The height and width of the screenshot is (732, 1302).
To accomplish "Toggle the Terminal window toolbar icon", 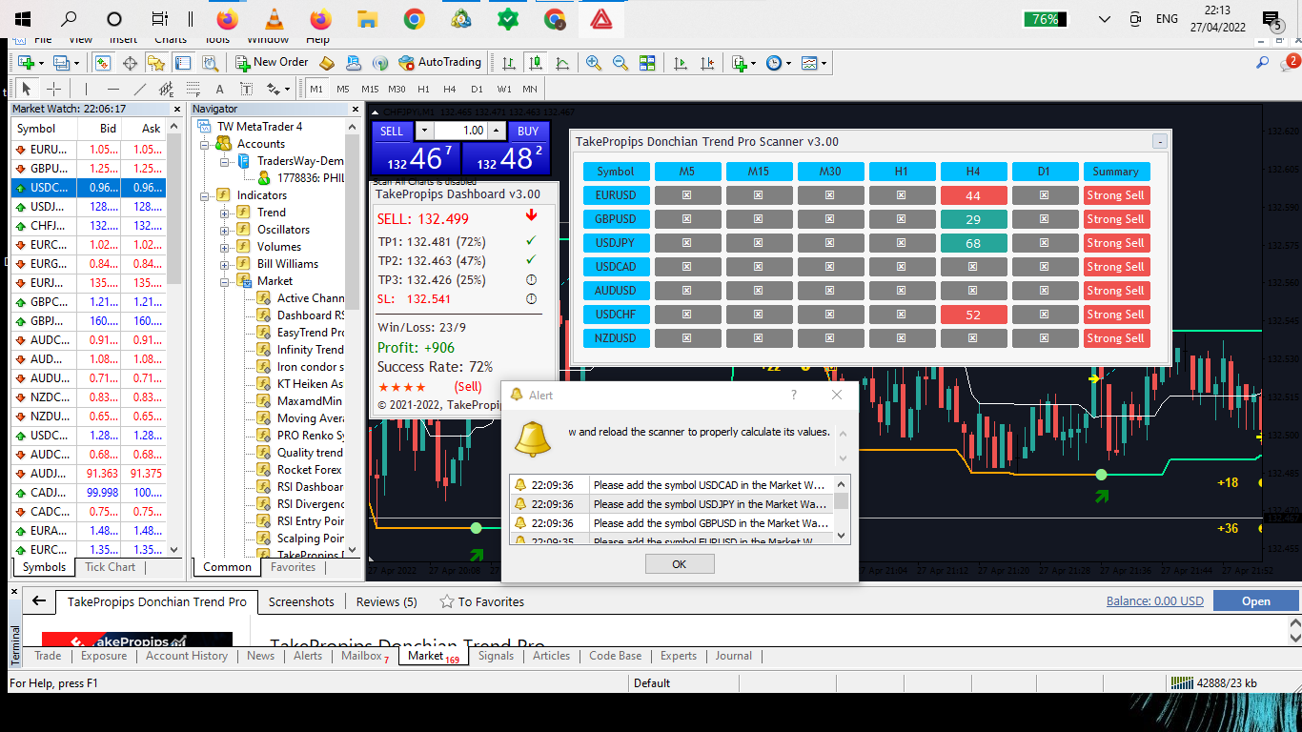I will tap(182, 63).
